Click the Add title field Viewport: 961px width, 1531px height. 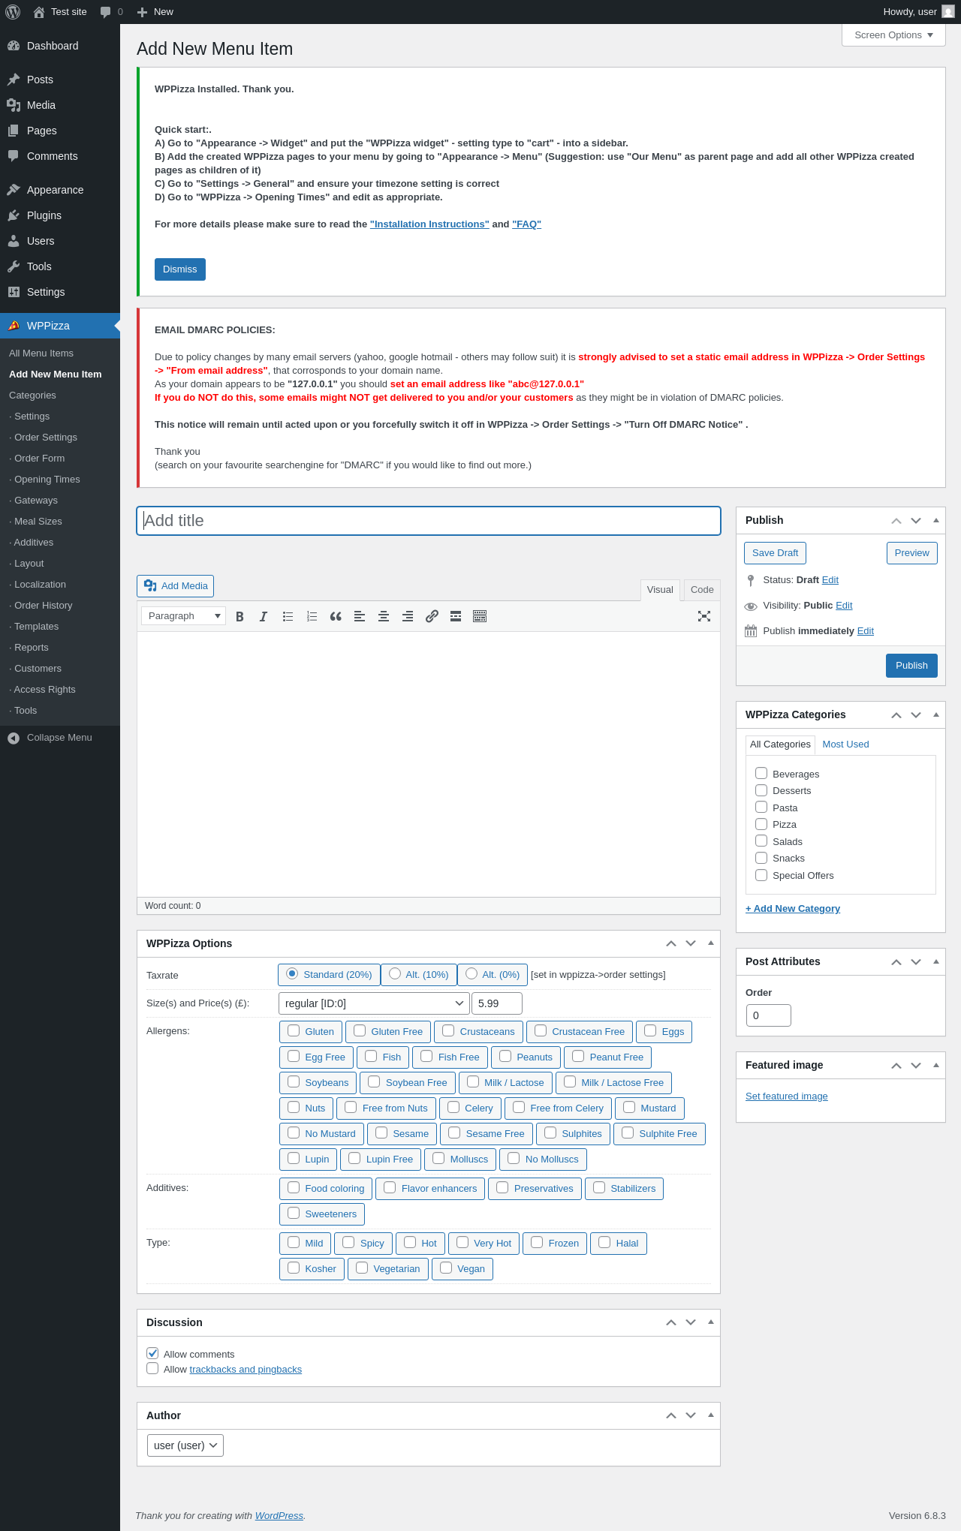pyautogui.click(x=429, y=521)
